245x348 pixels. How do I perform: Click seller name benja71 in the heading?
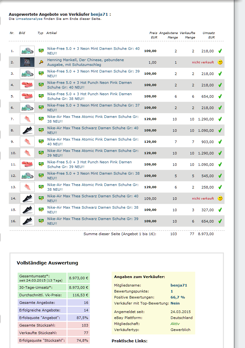[x=99, y=14]
